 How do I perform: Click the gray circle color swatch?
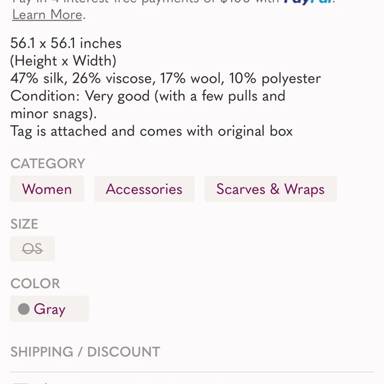24,309
